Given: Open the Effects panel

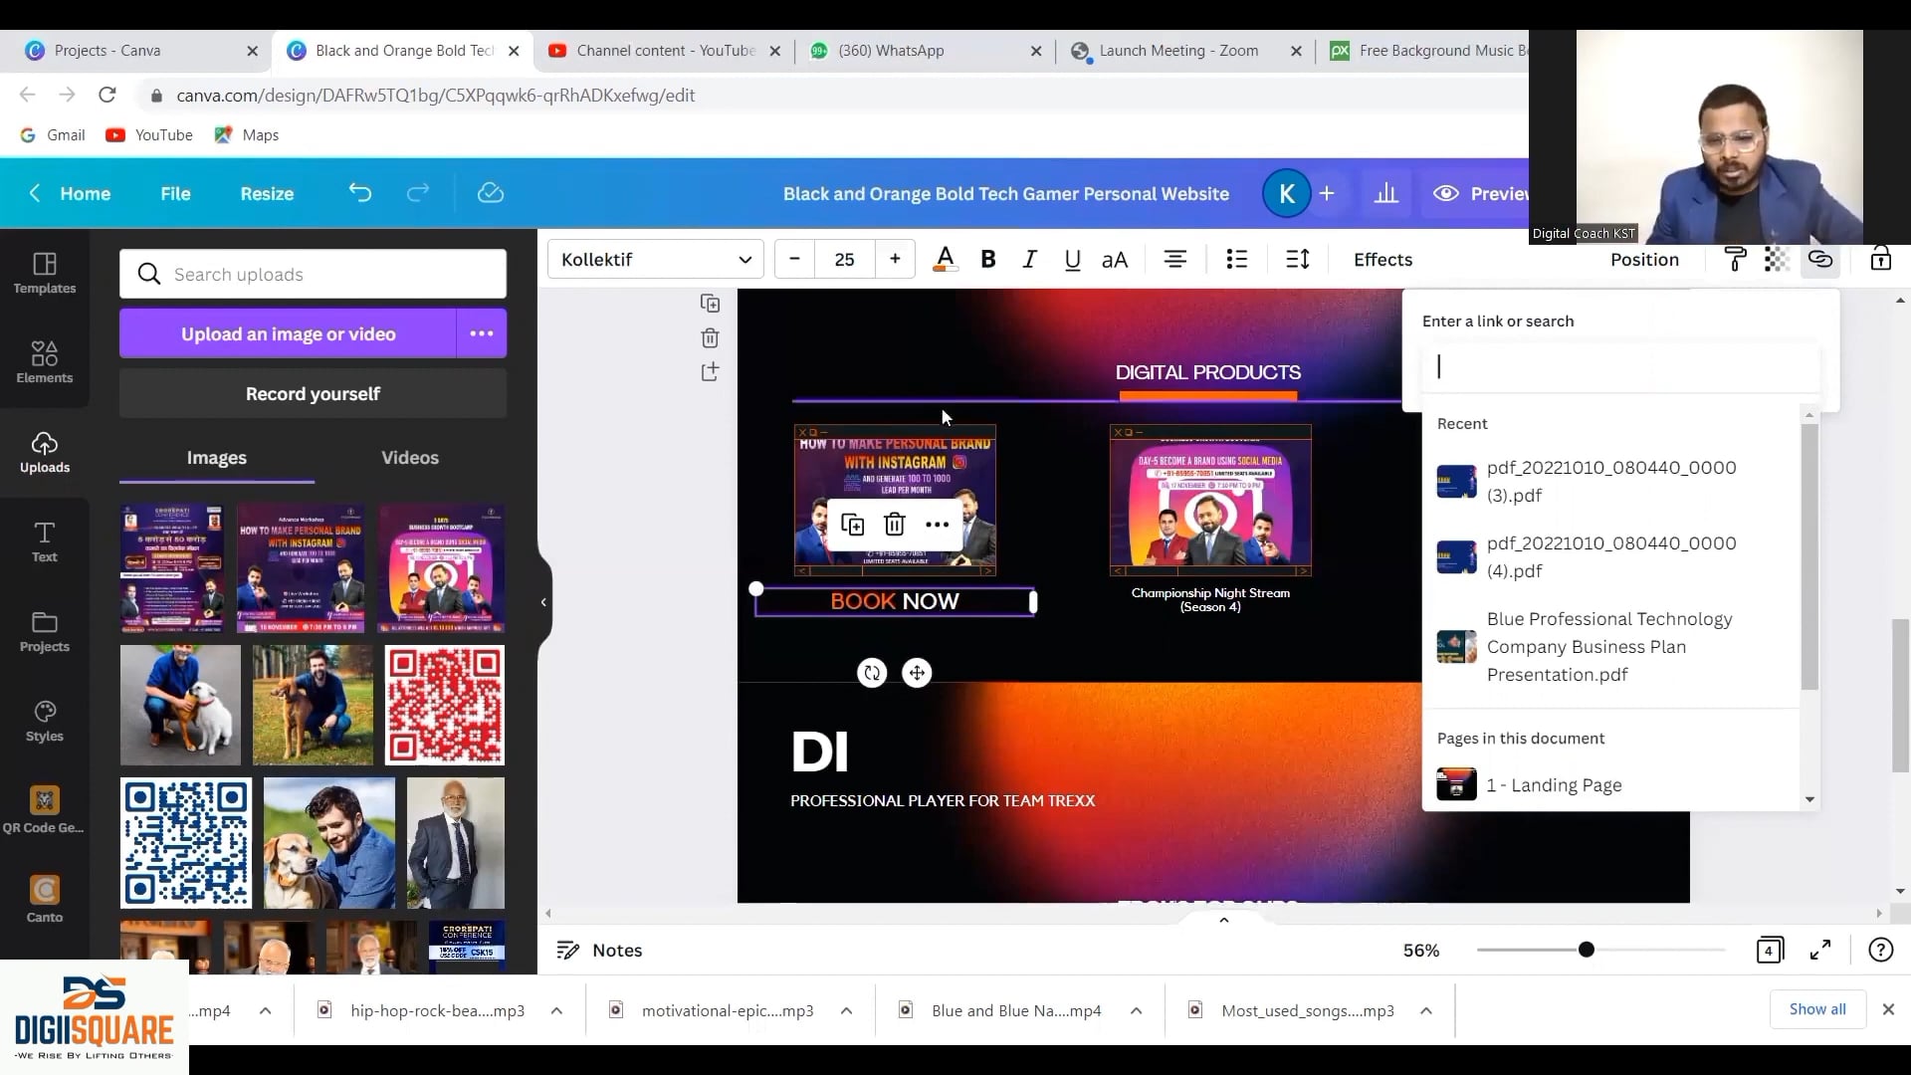Looking at the screenshot, I should [1382, 260].
